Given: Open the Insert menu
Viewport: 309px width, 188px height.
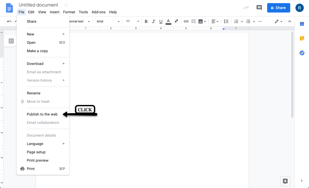Looking at the screenshot, I should (55, 12).
